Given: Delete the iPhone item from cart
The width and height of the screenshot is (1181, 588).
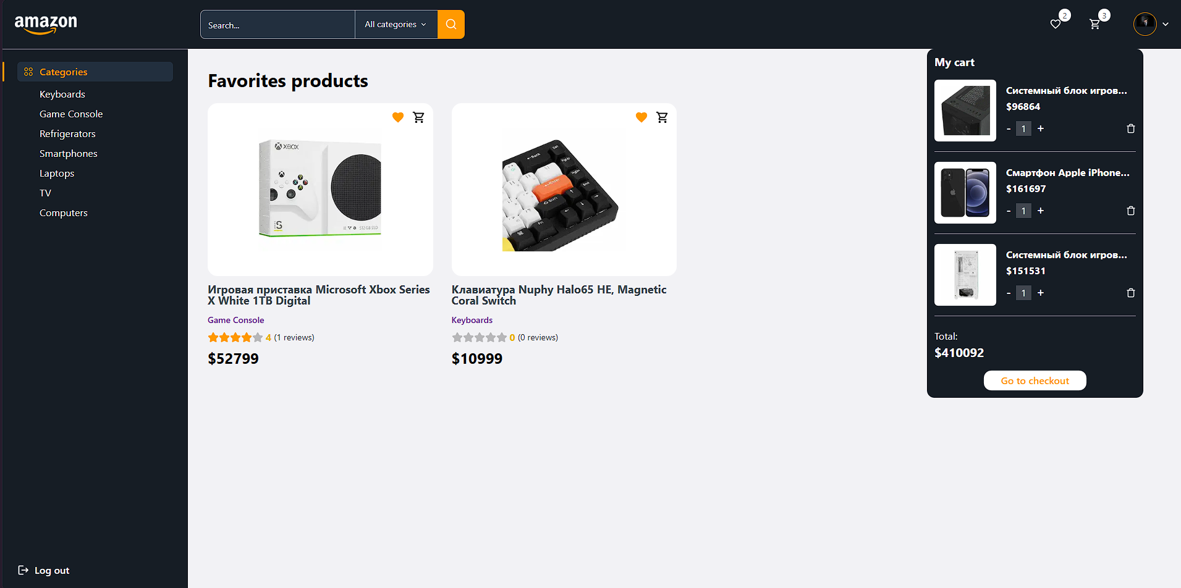Looking at the screenshot, I should click(x=1131, y=211).
